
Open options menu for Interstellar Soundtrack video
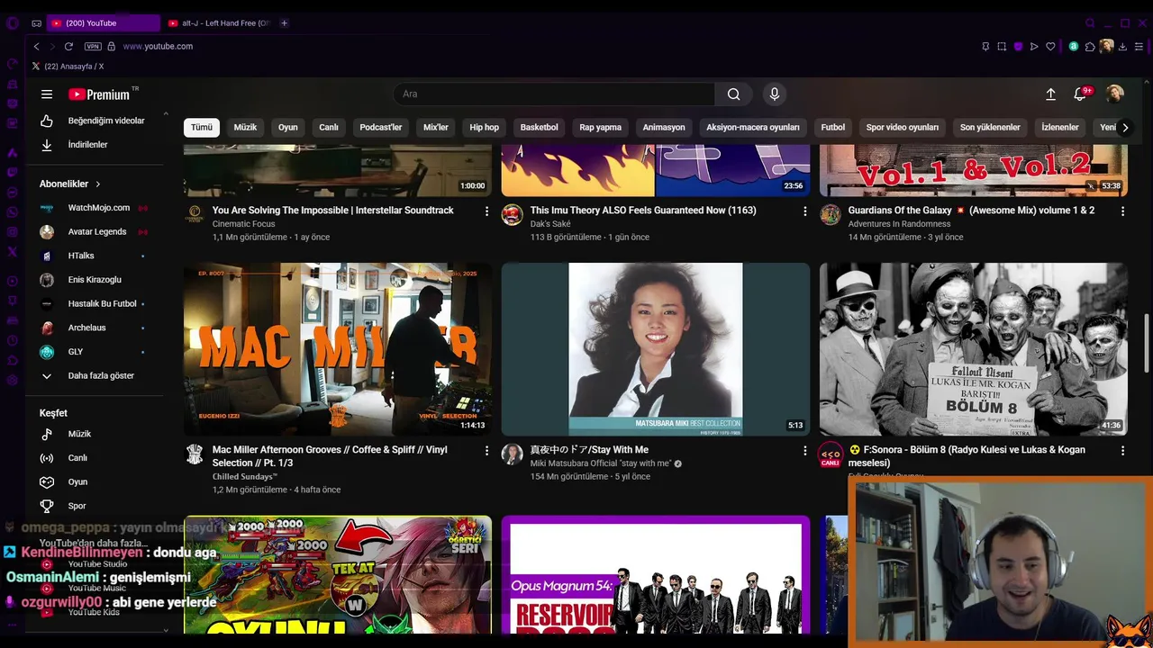click(x=486, y=211)
